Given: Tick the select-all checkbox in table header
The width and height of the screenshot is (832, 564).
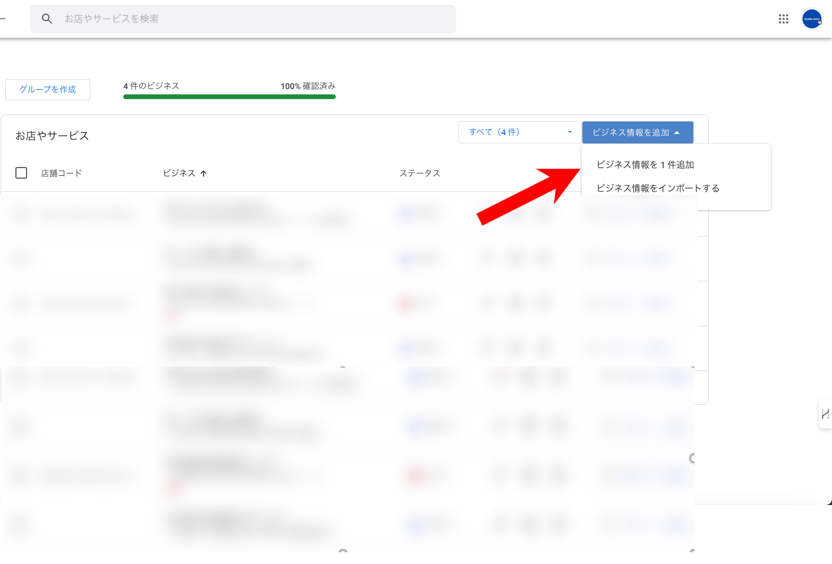Looking at the screenshot, I should click(x=21, y=173).
